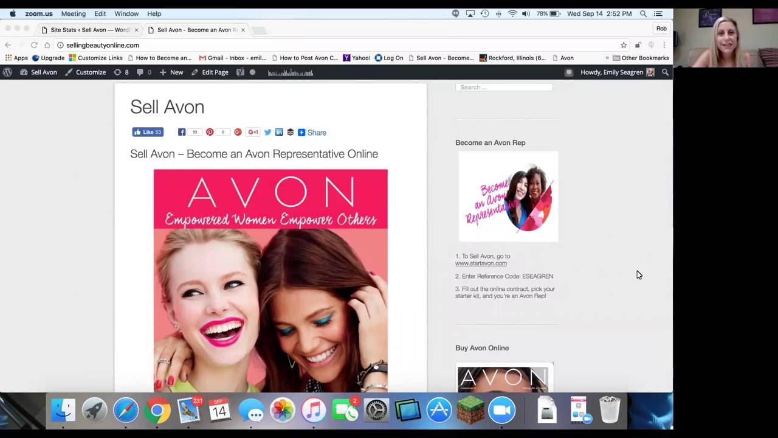Click the Rob profile button in Chrome

point(661,29)
